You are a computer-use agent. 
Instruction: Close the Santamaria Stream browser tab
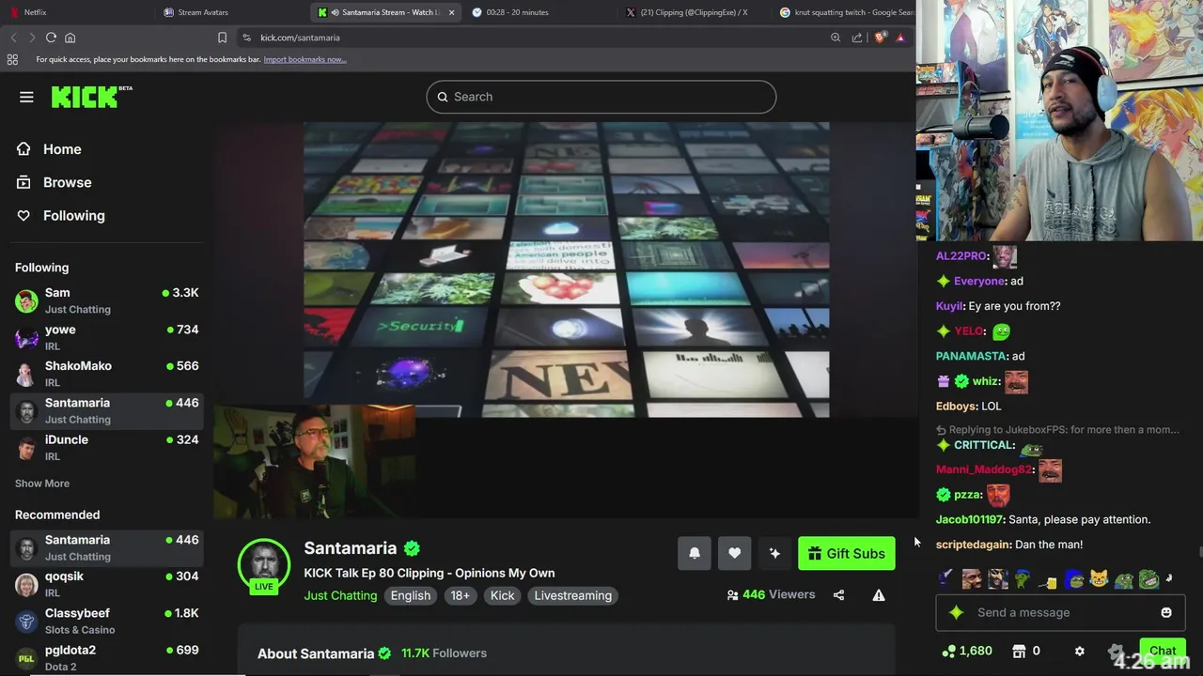point(451,12)
